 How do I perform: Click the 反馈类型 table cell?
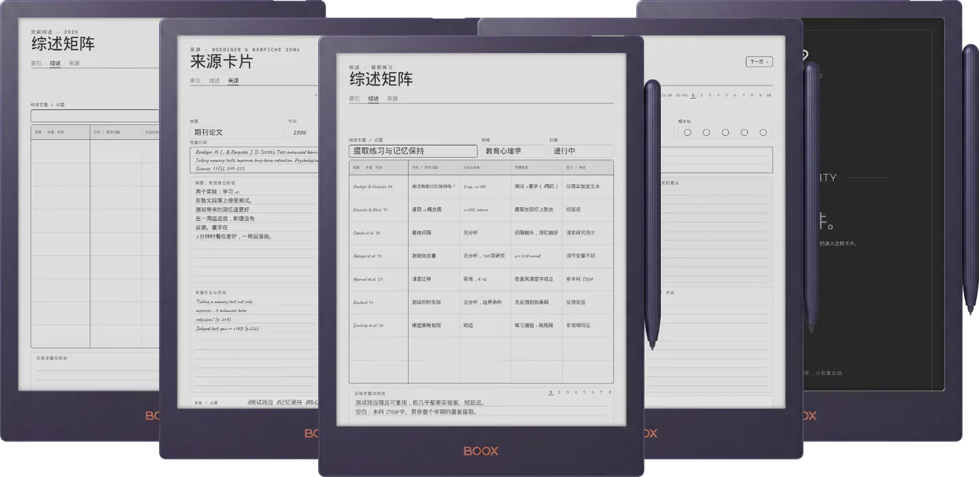(587, 302)
